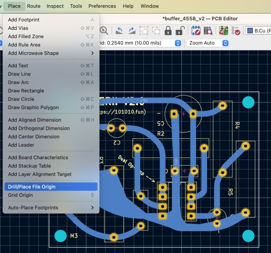The height and width of the screenshot is (253, 271).
Task: Click the 101010.fun URL text on board
Action: (x=123, y=112)
